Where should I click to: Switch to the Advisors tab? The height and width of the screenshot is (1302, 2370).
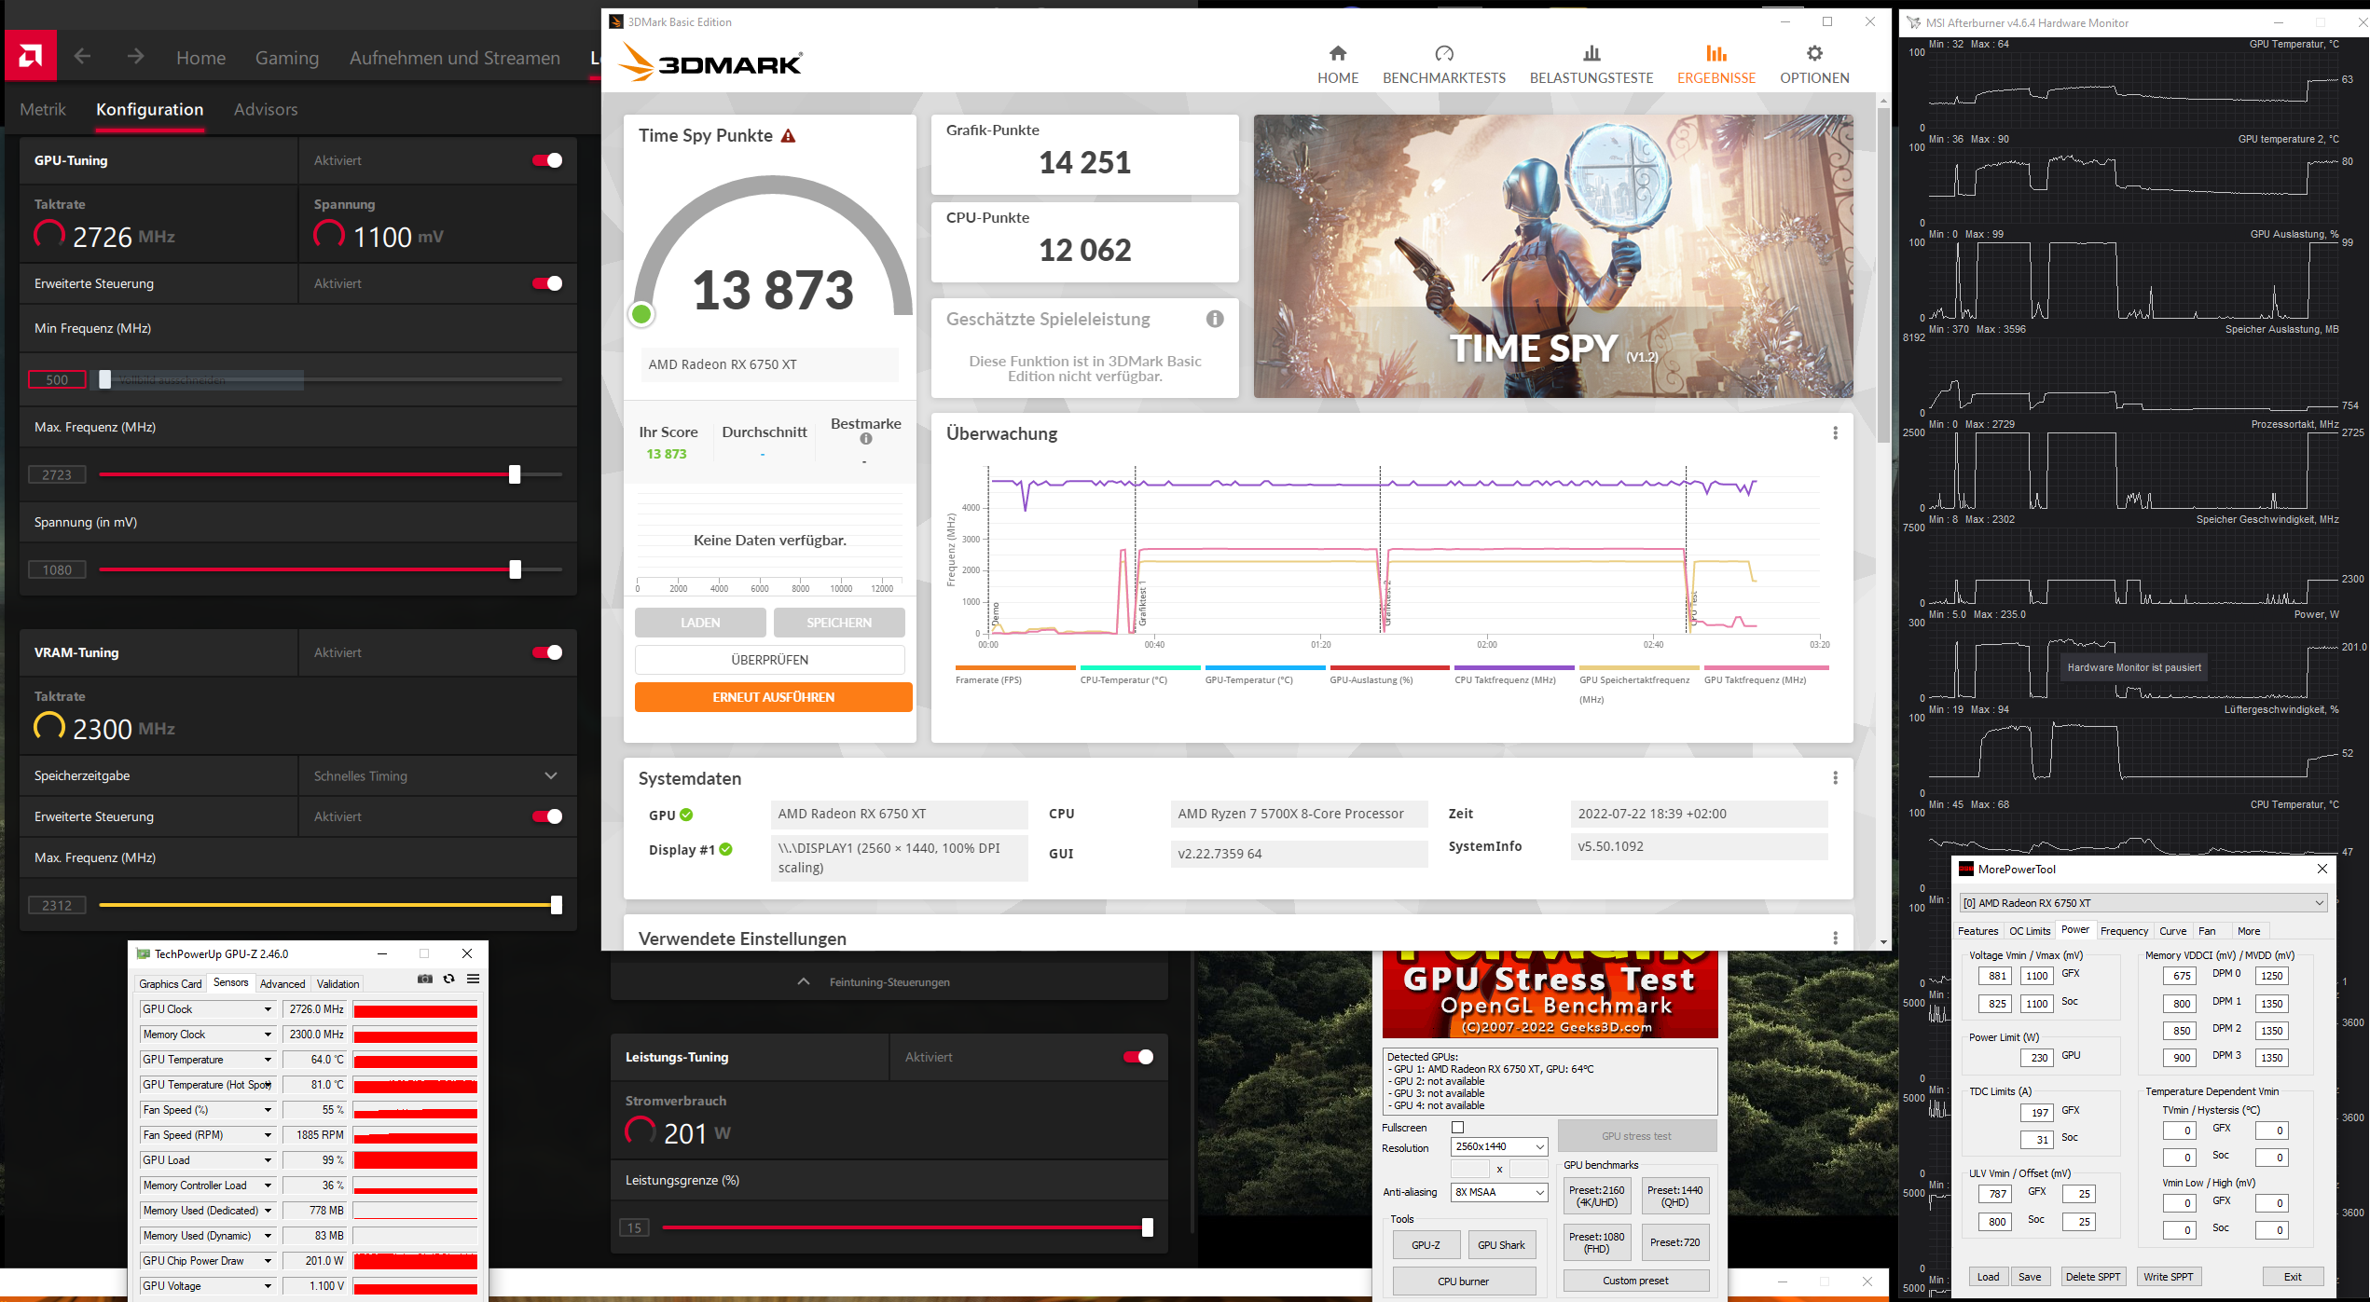(266, 109)
